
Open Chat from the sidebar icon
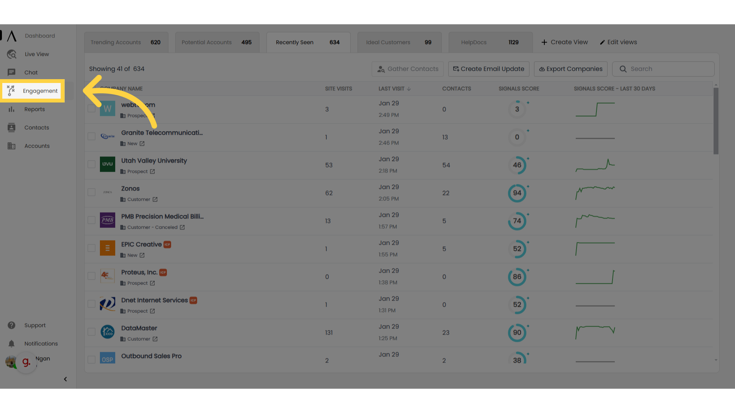pyautogui.click(x=11, y=73)
